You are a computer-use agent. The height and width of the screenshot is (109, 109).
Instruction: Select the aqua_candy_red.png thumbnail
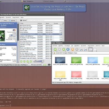coord(76,74)
